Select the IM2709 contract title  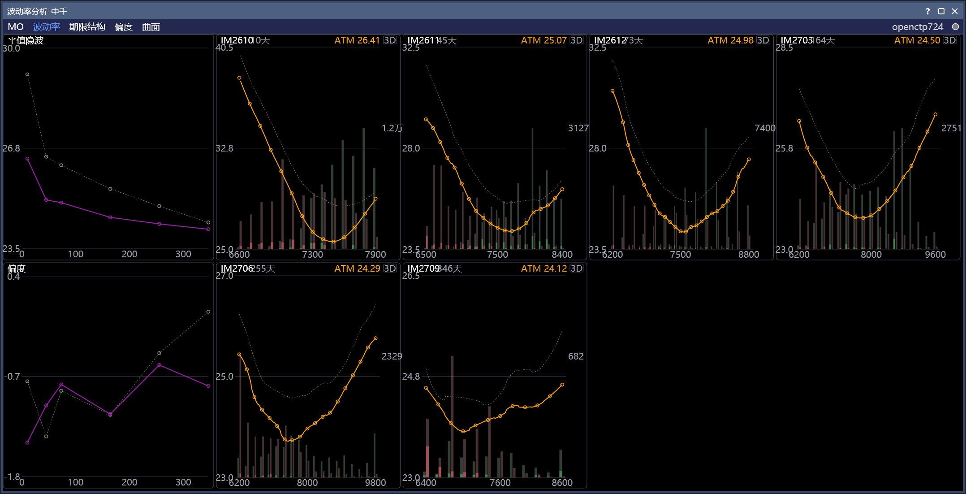click(x=423, y=269)
